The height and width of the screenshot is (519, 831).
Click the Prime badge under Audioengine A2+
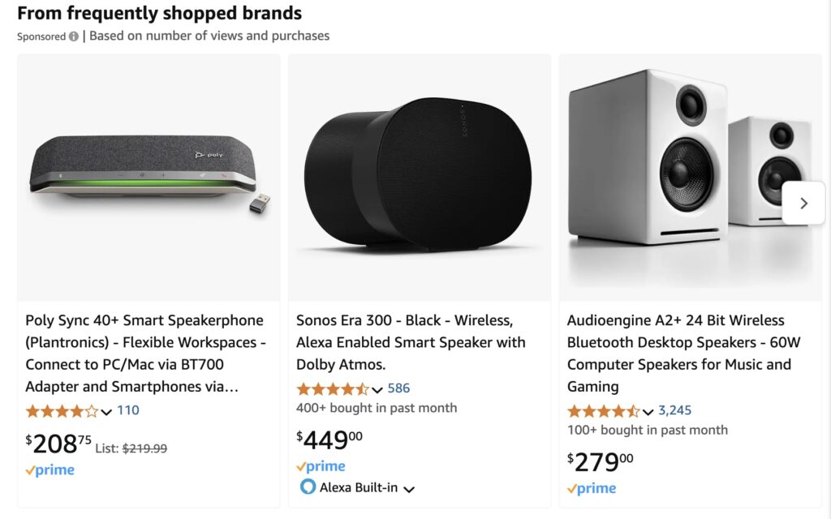[x=592, y=488]
